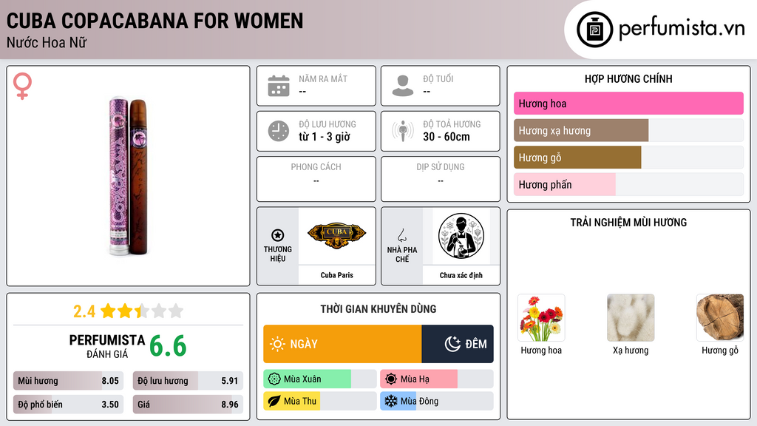Click the pink Hương hoa accord bar
This screenshot has width=757, height=426.
pos(628,104)
